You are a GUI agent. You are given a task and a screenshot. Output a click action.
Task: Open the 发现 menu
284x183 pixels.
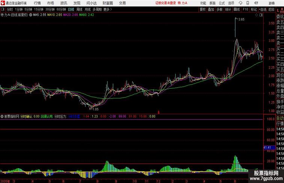pos(77,3)
